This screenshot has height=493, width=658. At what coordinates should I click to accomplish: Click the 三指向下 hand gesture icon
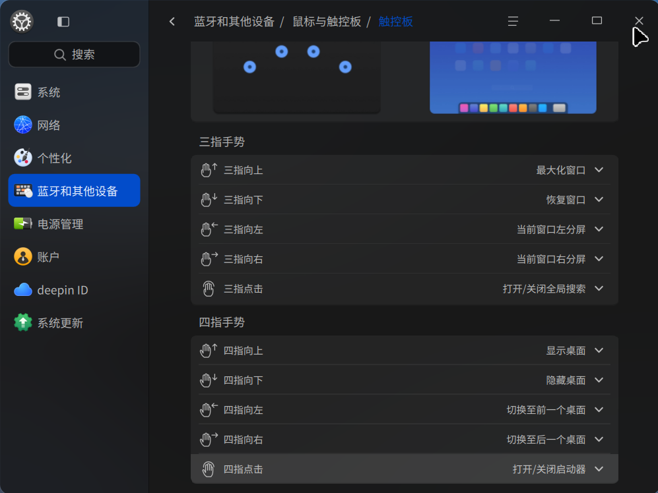coord(209,200)
